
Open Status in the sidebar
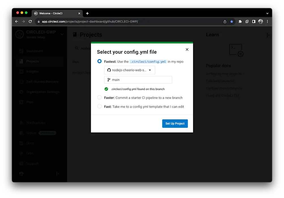(x=31, y=133)
